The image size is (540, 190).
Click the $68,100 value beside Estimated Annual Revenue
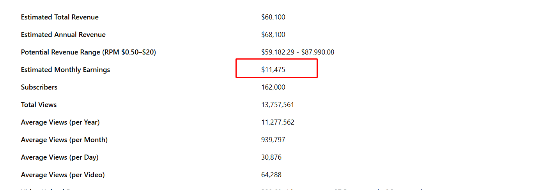pyautogui.click(x=273, y=35)
